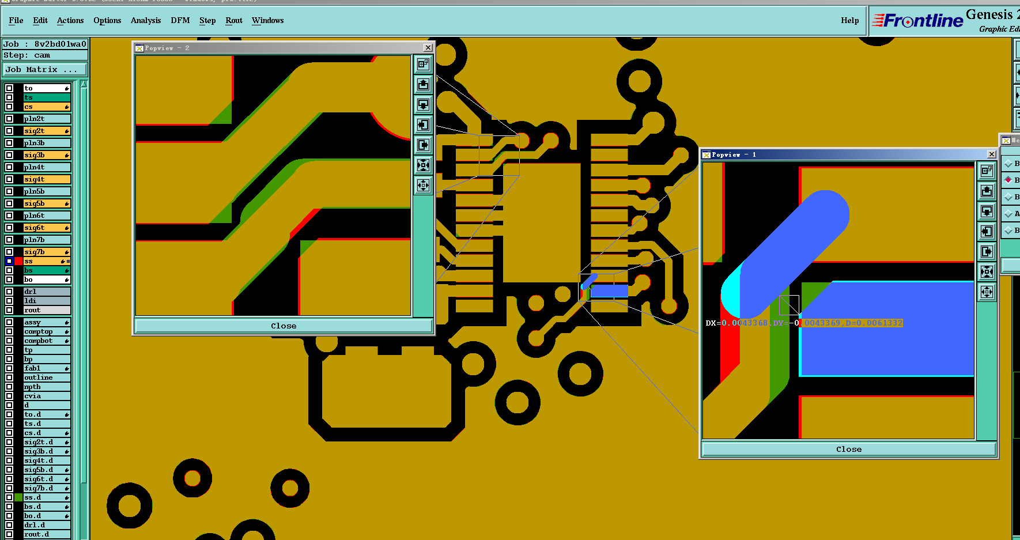
Task: Select the rout layer name
Action: (x=47, y=310)
